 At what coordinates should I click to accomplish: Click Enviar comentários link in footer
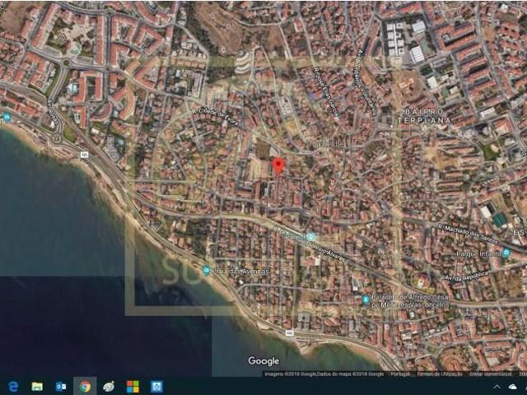(491, 374)
